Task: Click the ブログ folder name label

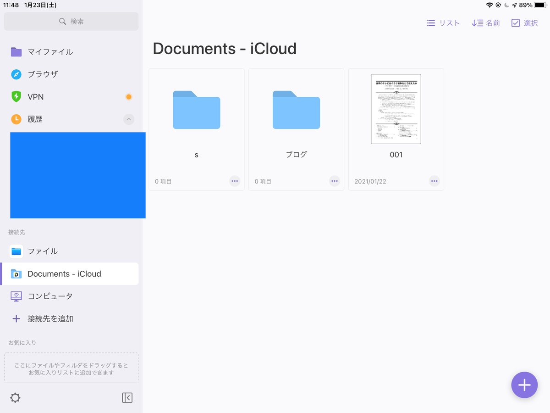Action: click(x=297, y=155)
